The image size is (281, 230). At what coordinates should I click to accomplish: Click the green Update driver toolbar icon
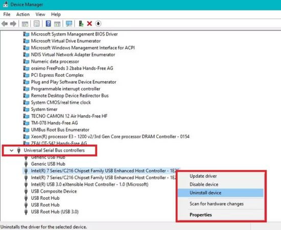pyautogui.click(x=81, y=24)
